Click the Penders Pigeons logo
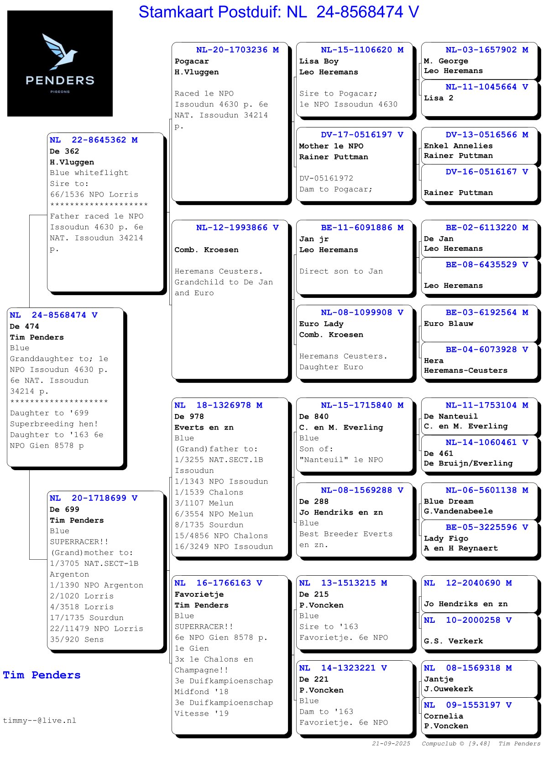Viewport: 543px width, 769px height. click(x=60, y=64)
